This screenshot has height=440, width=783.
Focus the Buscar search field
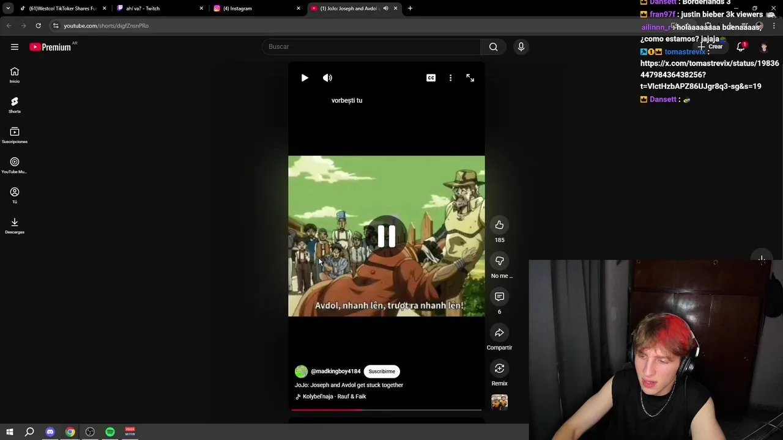click(372, 46)
